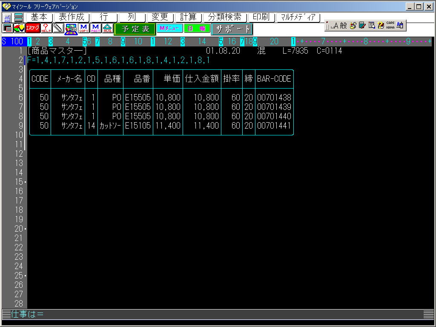The height and width of the screenshot is (327, 436).
Task: Click the F=1,4,1,7 format definition line
Action: 118,60
